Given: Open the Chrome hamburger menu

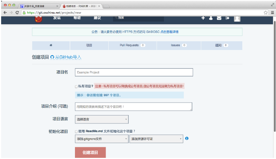Looking at the screenshot, I should pos(272,12).
